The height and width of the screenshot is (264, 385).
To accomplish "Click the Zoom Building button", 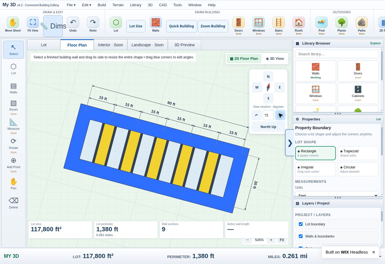I will pyautogui.click(x=213, y=26).
